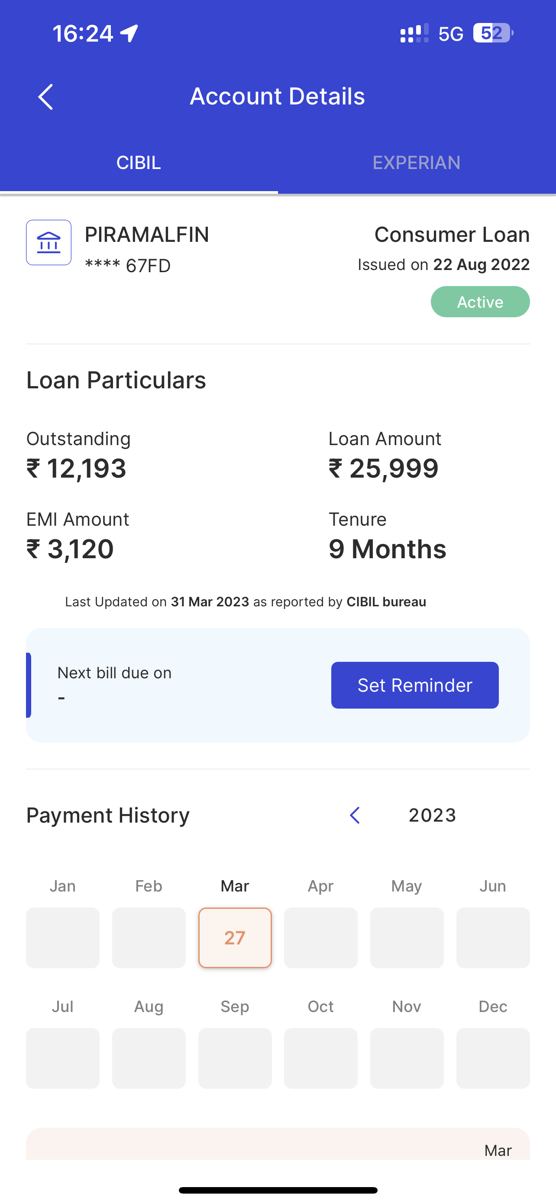
Task: Tap the location arrow status icon
Action: (x=129, y=33)
